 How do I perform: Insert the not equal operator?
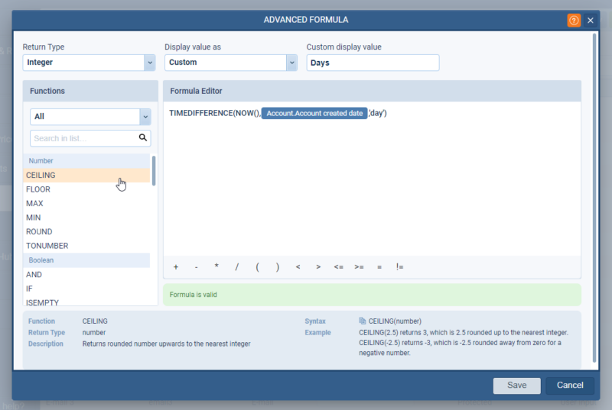(x=399, y=266)
